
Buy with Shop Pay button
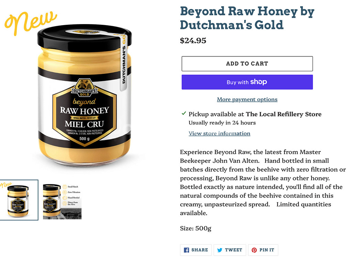(247, 82)
